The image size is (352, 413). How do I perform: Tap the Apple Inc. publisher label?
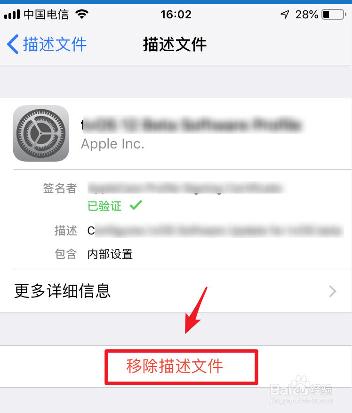(112, 144)
